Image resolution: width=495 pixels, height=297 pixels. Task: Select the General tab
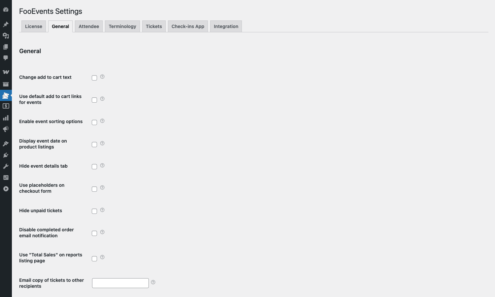(x=60, y=26)
